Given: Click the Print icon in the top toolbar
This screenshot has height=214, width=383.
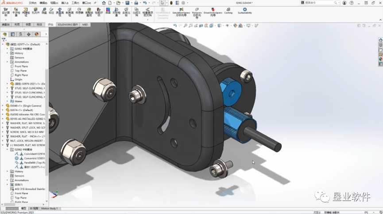Looking at the screenshot, I should pyautogui.click(x=137, y=3).
